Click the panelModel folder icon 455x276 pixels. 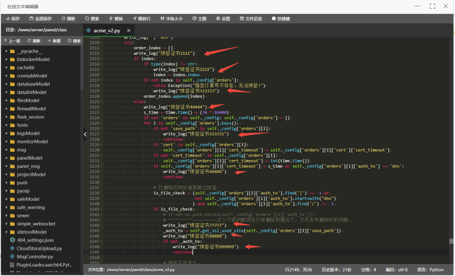[x=12, y=158]
